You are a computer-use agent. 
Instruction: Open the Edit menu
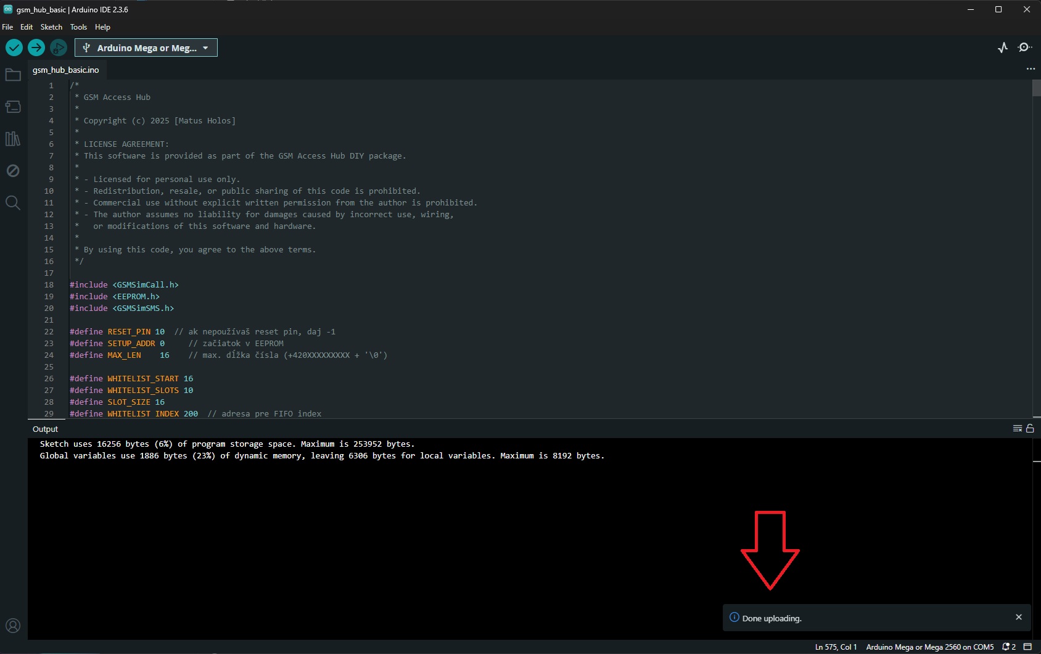click(27, 27)
